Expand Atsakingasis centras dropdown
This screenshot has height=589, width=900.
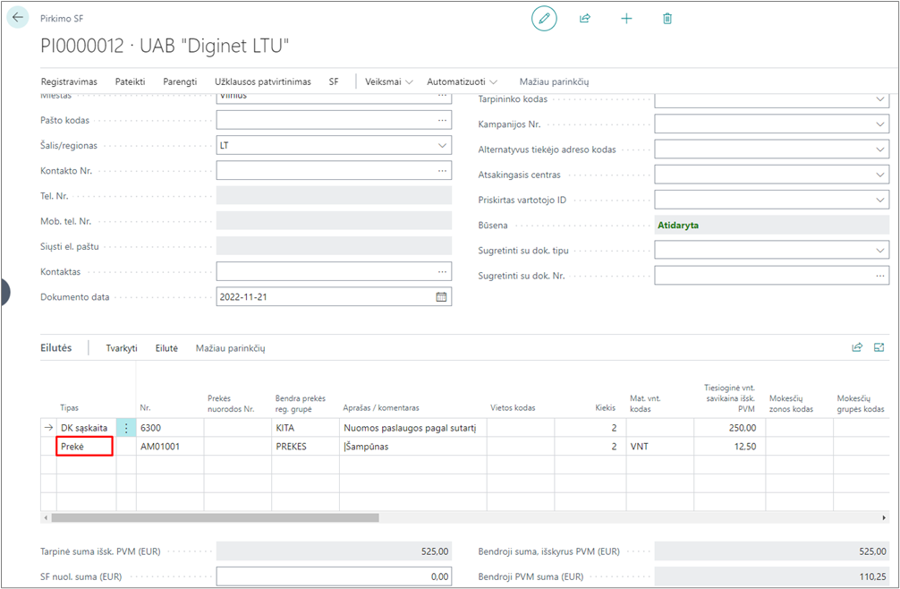tap(880, 175)
